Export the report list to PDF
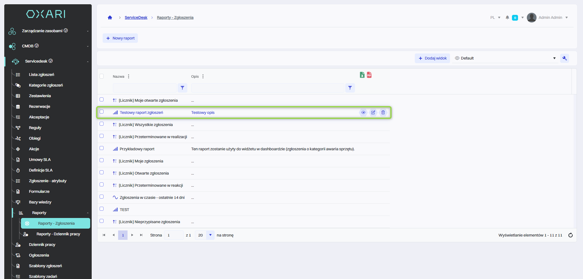This screenshot has width=583, height=279. click(x=369, y=75)
